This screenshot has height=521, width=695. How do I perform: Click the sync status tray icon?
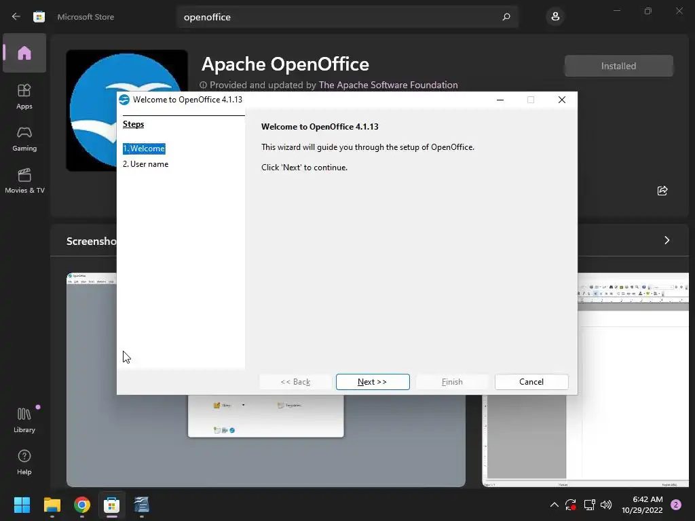(571, 505)
